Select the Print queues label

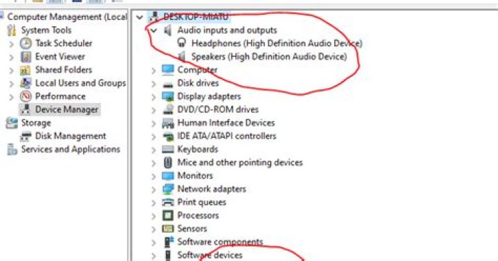202,202
